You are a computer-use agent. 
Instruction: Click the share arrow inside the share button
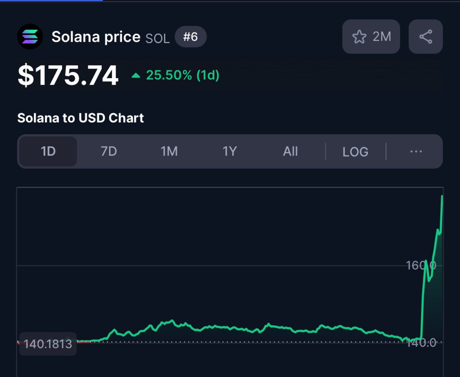(x=425, y=36)
